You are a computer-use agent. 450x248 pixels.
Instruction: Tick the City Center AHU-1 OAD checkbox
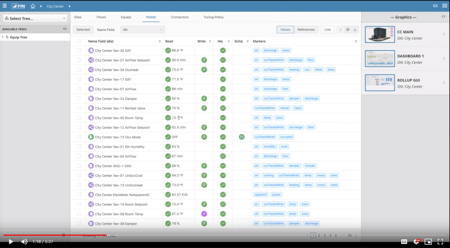point(79,166)
